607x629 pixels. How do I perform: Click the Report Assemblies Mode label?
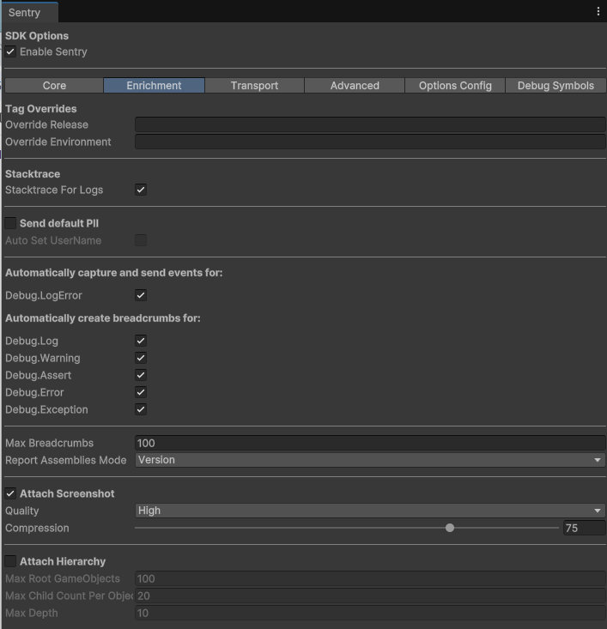[x=66, y=460]
